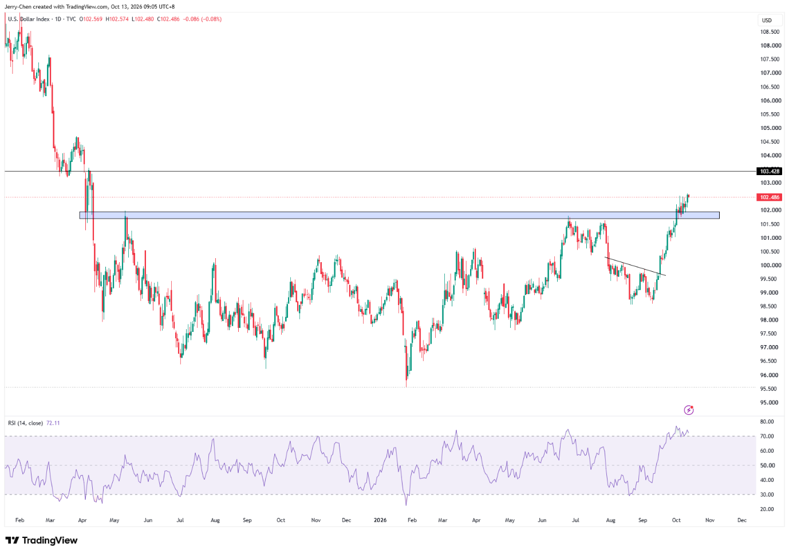Click the purple lightning event icon
Screen dimensions: 789x554
pyautogui.click(x=689, y=410)
